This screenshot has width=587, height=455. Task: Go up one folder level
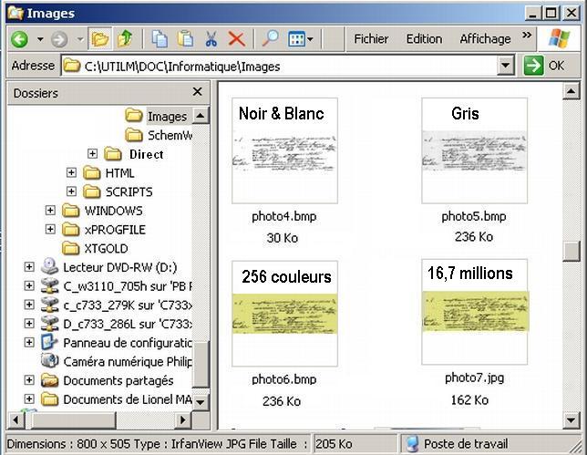pos(126,38)
